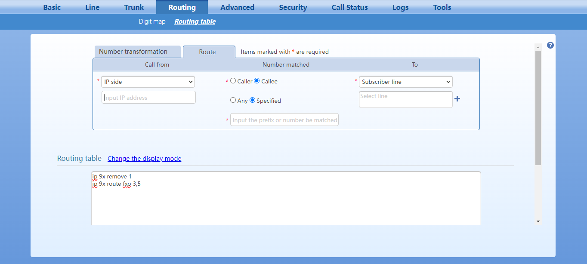This screenshot has height=264, width=587.
Task: Choose the Specified radio option
Action: point(253,100)
